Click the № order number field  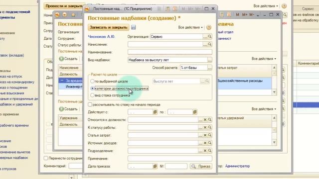pyautogui.click(x=176, y=166)
